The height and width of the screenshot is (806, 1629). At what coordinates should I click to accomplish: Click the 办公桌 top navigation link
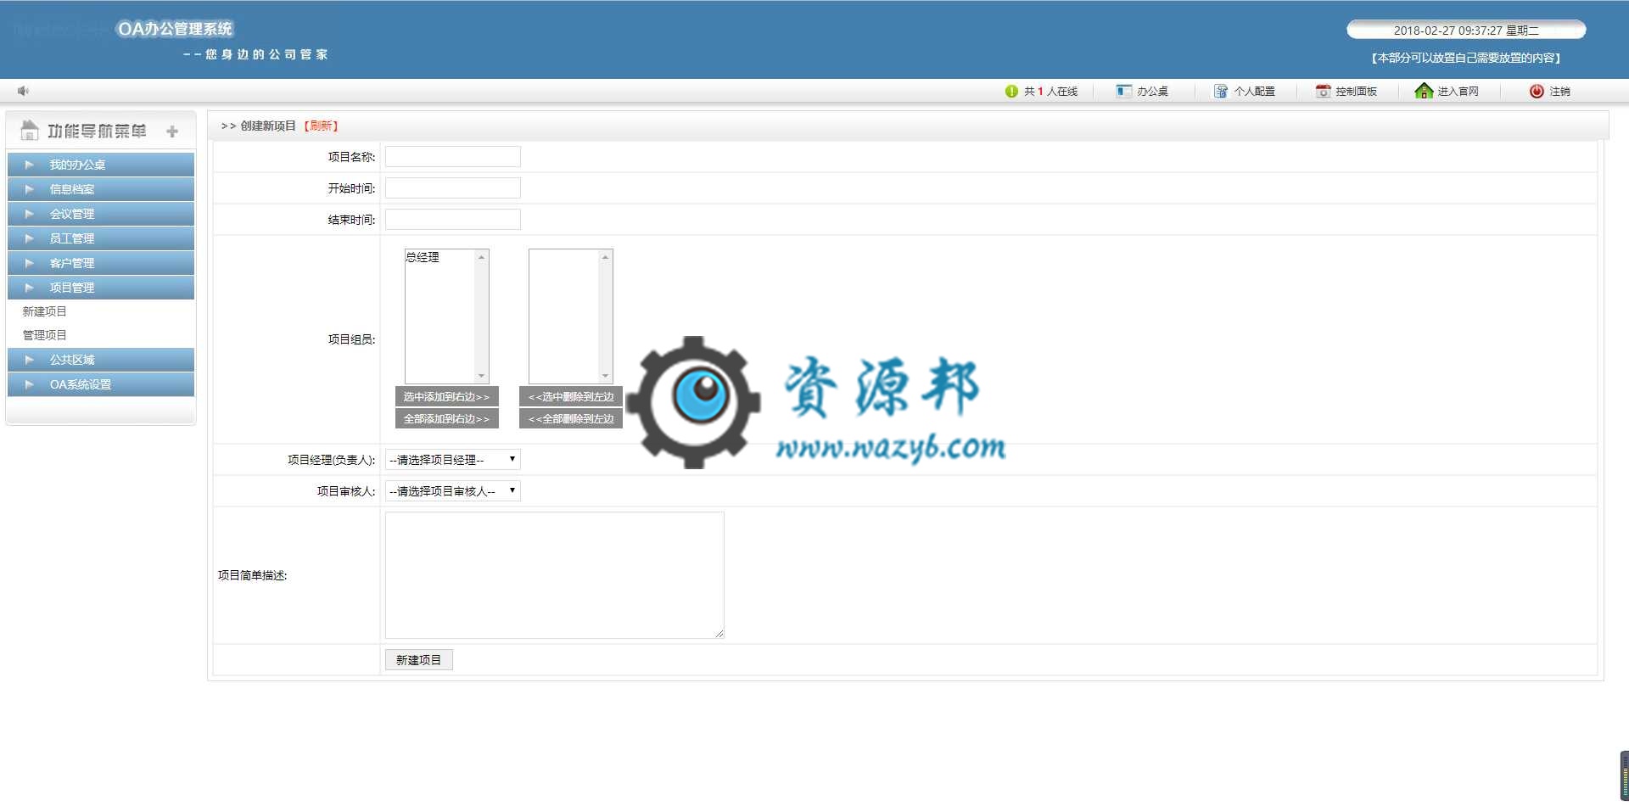1152,91
